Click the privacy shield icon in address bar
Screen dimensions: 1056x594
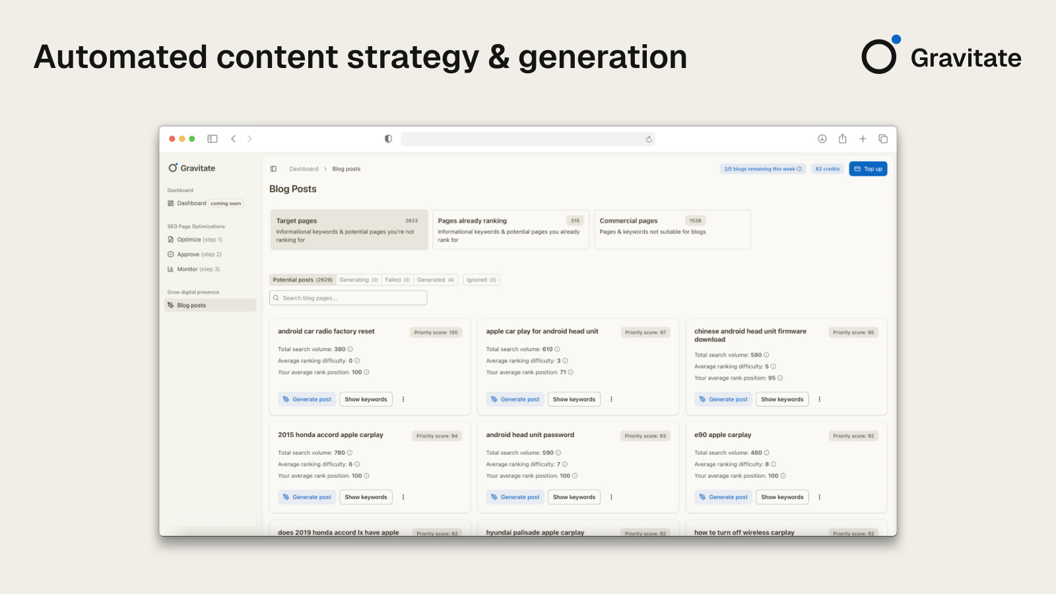388,139
